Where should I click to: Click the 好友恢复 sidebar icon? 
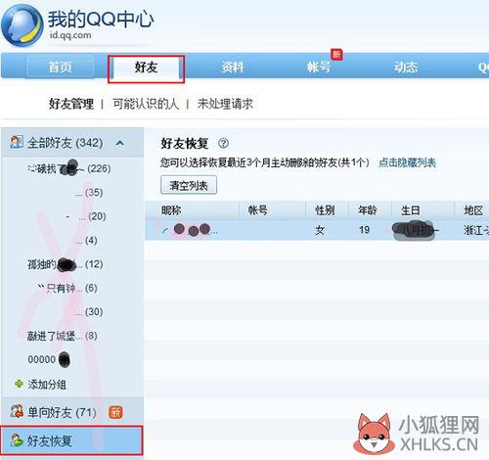[x=17, y=440]
